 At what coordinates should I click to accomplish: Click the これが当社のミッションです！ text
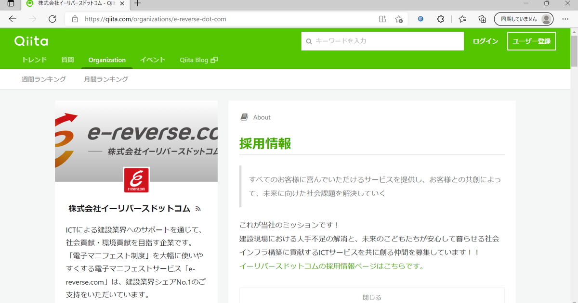click(x=289, y=225)
